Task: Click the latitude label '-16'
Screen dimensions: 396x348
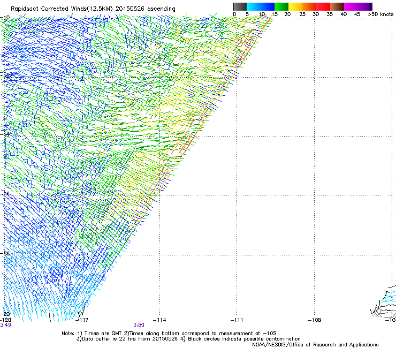Action: coord(5,194)
